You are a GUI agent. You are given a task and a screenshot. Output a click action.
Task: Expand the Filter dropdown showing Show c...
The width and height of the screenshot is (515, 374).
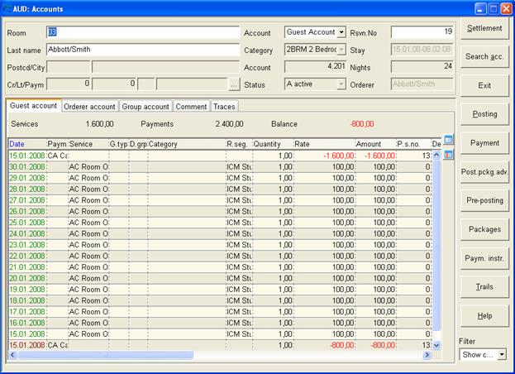[502, 355]
